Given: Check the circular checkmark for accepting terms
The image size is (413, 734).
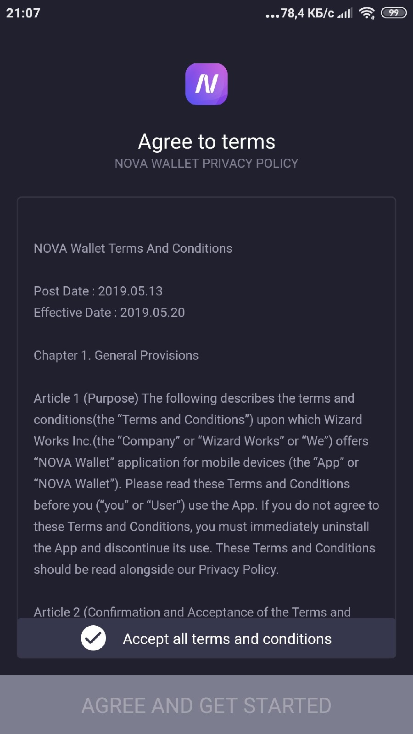Looking at the screenshot, I should pos(93,638).
